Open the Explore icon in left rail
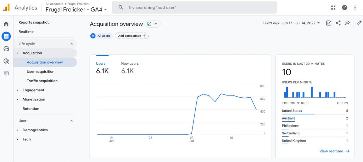The image size is (363, 162). (6, 49)
